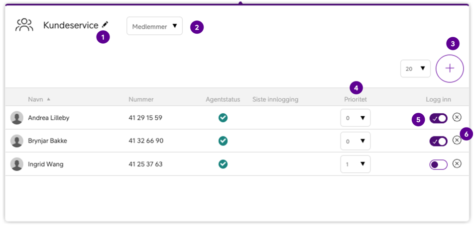Select the name Andrea Lilleby
The image size is (475, 227).
(x=48, y=118)
